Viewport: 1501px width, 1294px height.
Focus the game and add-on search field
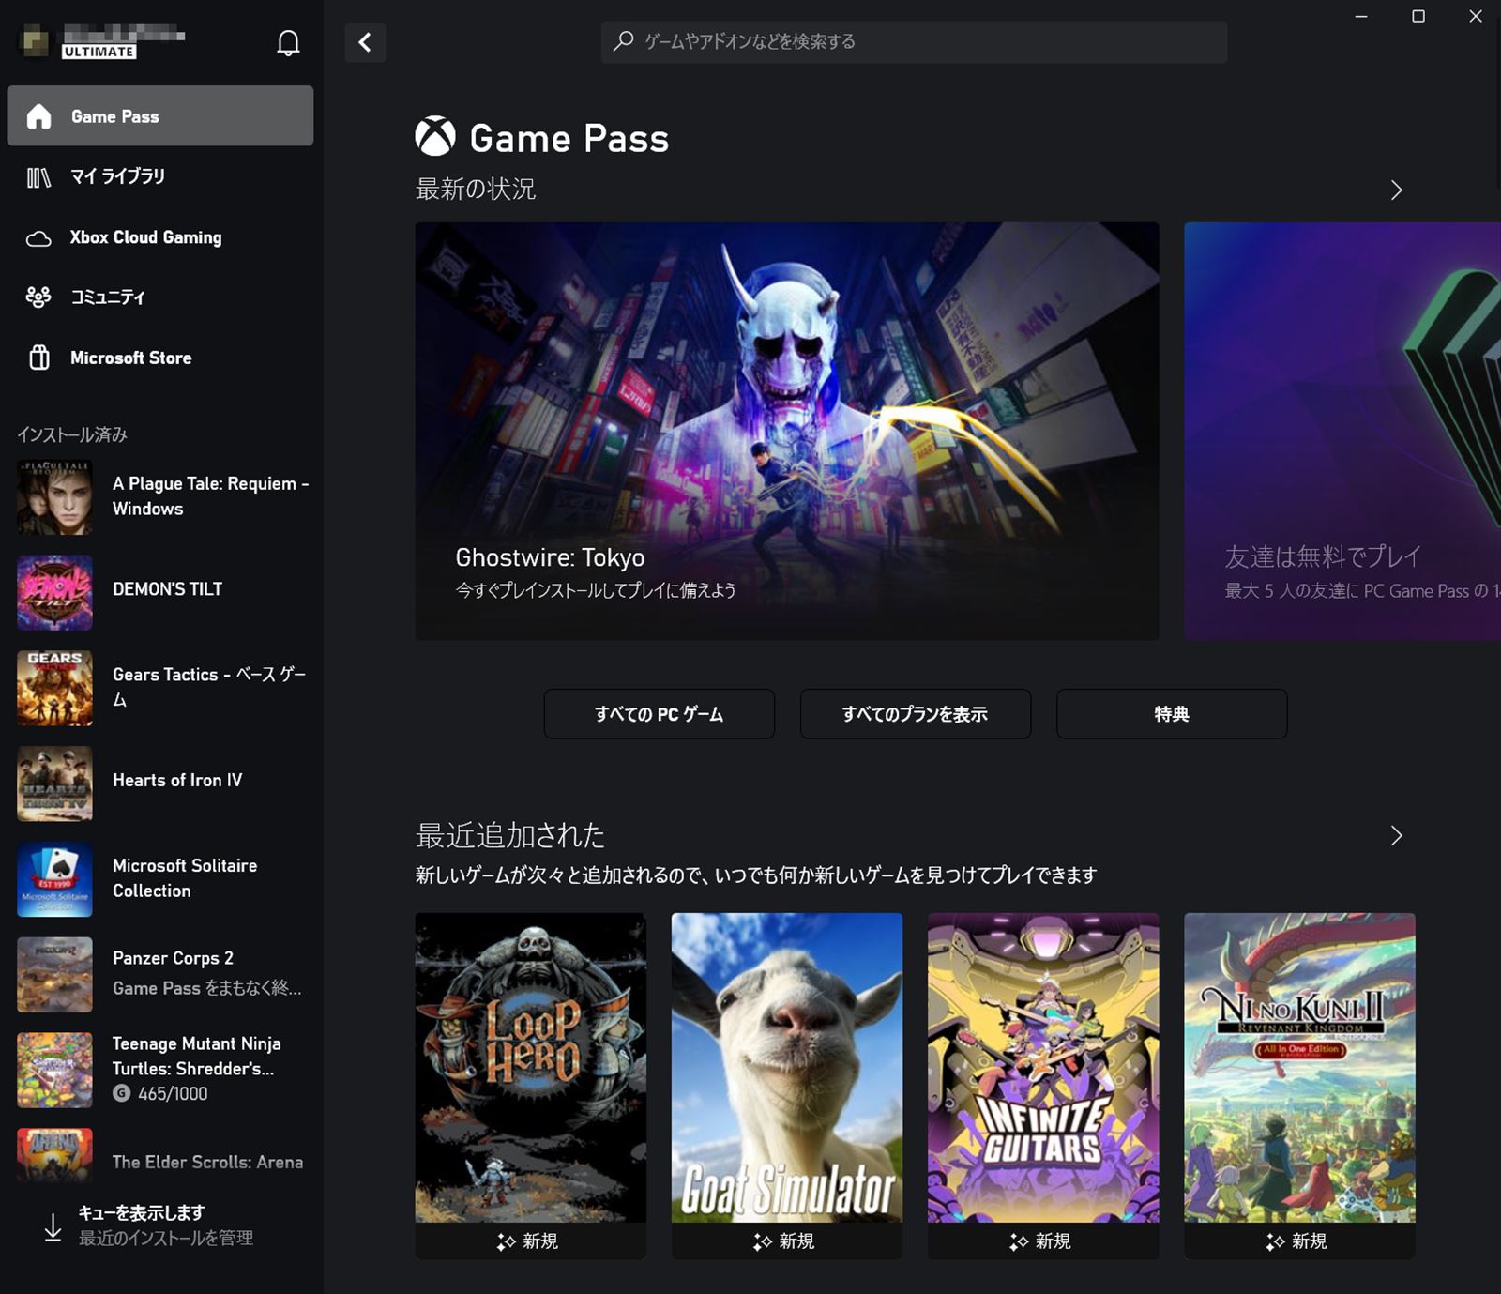(x=914, y=42)
